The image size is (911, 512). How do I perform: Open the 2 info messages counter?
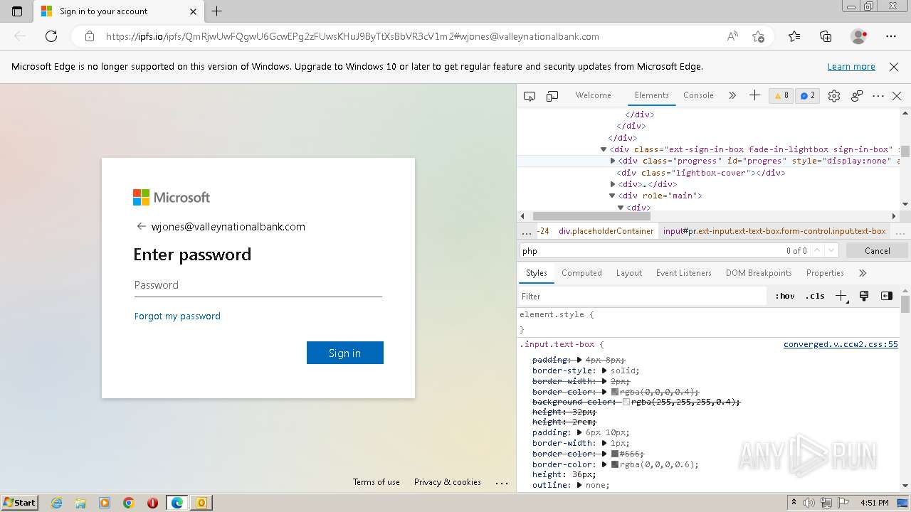point(807,96)
